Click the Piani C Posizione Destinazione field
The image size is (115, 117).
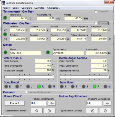[x=39, y=103]
